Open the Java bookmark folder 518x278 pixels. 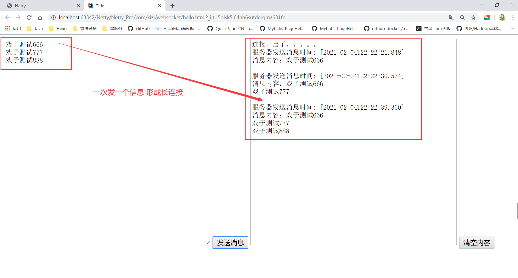(x=35, y=28)
